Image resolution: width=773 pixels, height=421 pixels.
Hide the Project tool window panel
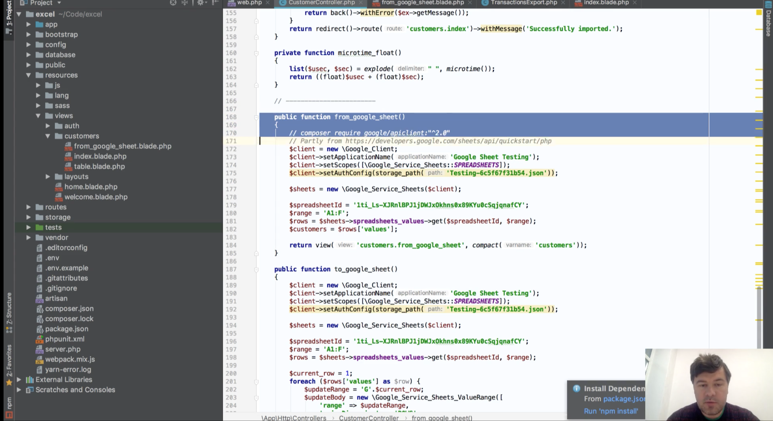tap(215, 3)
